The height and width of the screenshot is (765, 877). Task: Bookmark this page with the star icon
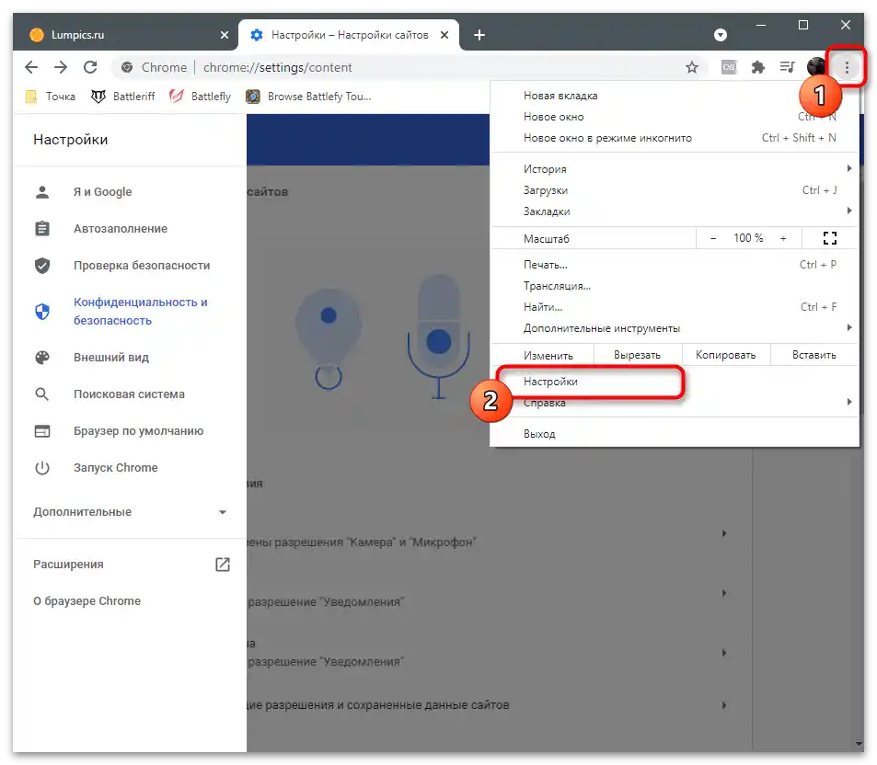pos(692,68)
